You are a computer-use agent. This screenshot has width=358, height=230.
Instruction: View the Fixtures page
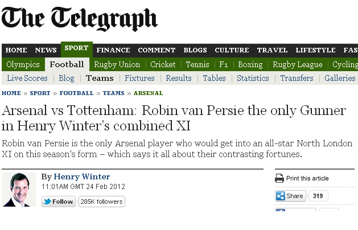[139, 78]
